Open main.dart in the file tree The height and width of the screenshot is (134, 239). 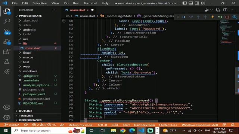(33, 48)
